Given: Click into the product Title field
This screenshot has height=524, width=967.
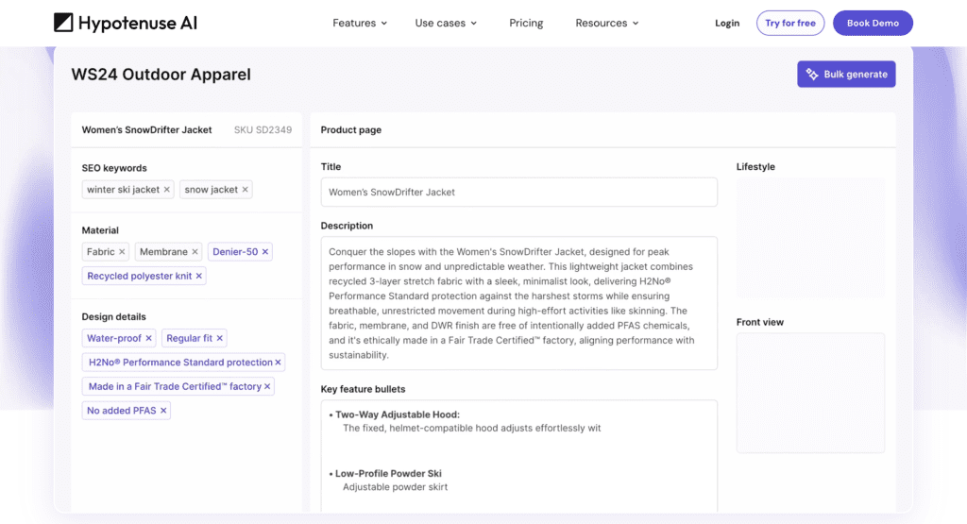Looking at the screenshot, I should click(x=518, y=192).
